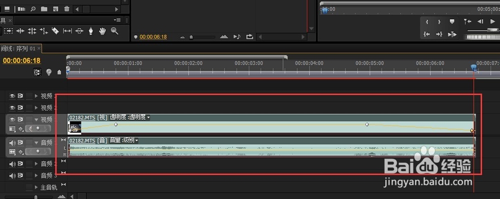Set display style for 音频 1 track
Screen dimensions: 500x199
pyautogui.click(x=12, y=152)
